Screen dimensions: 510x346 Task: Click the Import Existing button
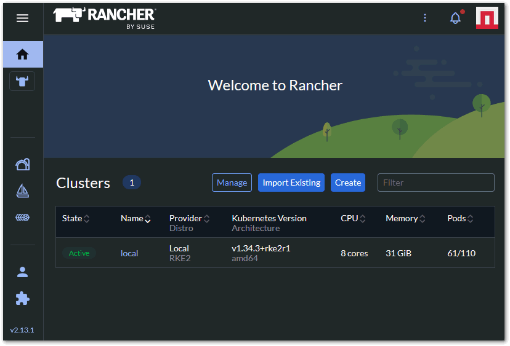pyautogui.click(x=291, y=183)
